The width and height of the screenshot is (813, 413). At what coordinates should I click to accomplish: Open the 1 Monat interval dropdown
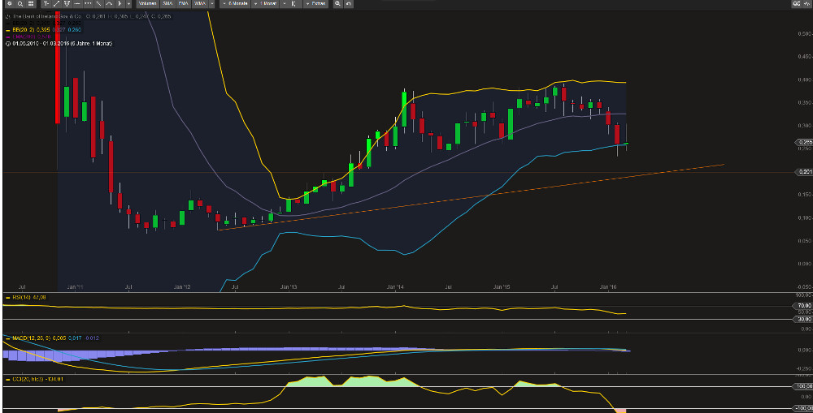click(267, 4)
